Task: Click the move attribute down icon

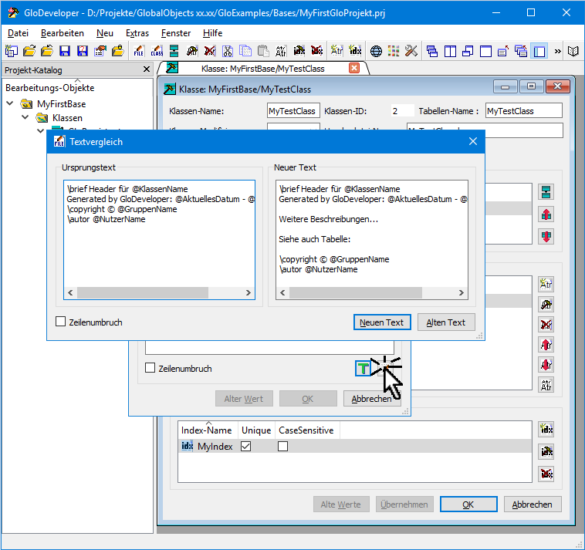Action: point(546,365)
